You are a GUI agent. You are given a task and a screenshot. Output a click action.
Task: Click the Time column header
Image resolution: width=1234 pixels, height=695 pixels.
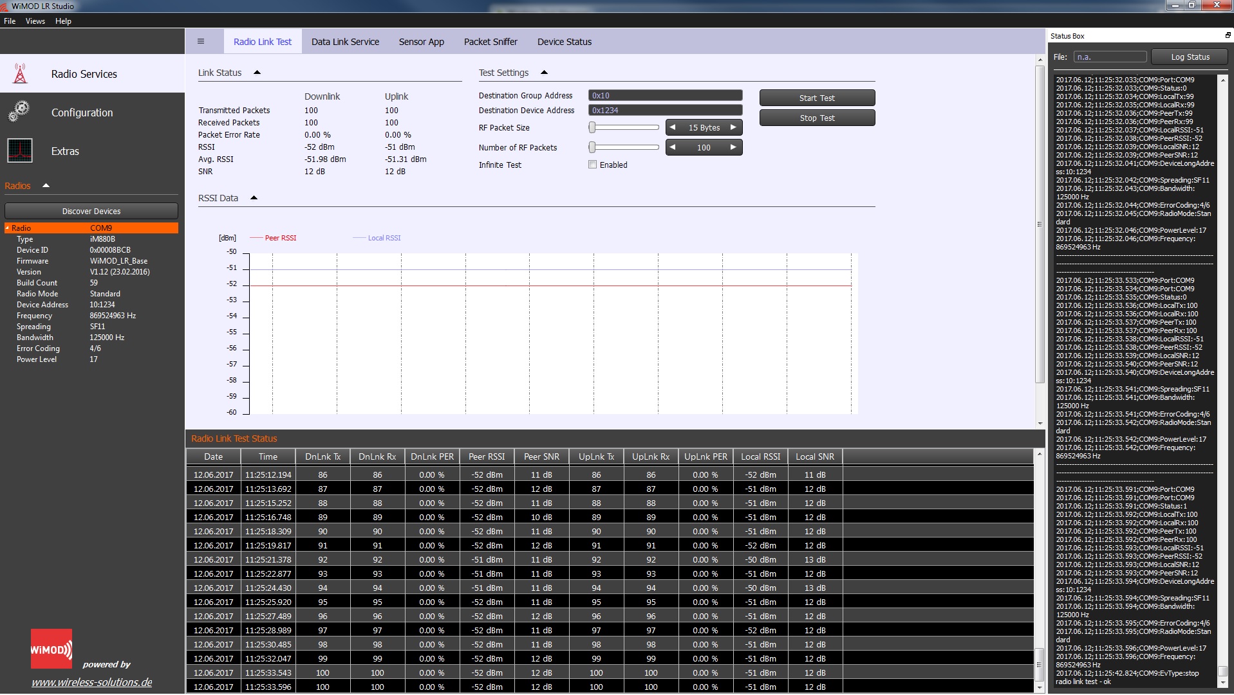pyautogui.click(x=268, y=456)
